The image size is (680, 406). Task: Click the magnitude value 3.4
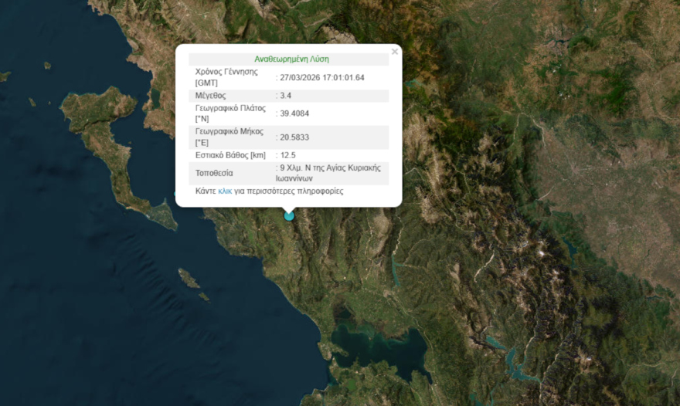(x=286, y=96)
